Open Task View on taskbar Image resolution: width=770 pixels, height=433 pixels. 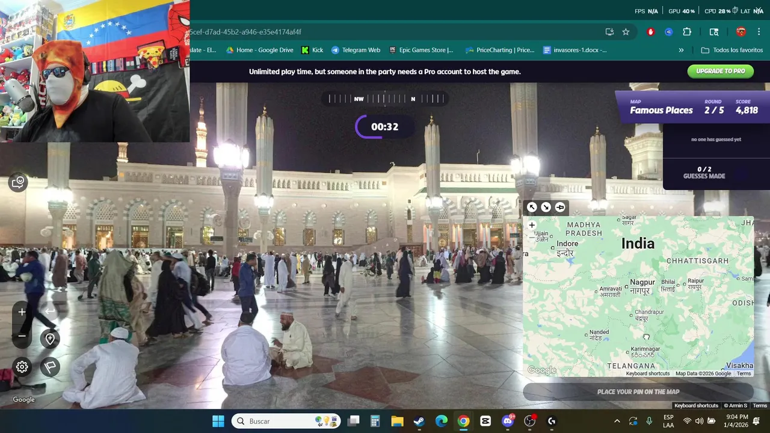(x=354, y=421)
